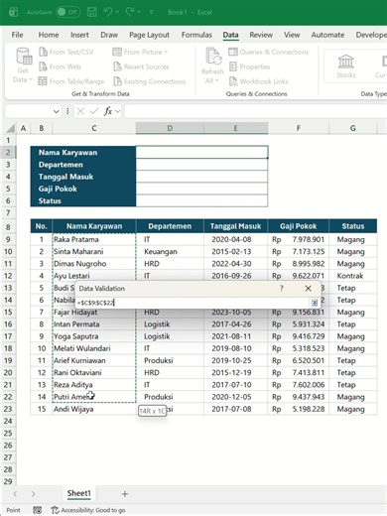Open the Developer tab
The height and width of the screenshot is (516, 387).
(x=371, y=35)
